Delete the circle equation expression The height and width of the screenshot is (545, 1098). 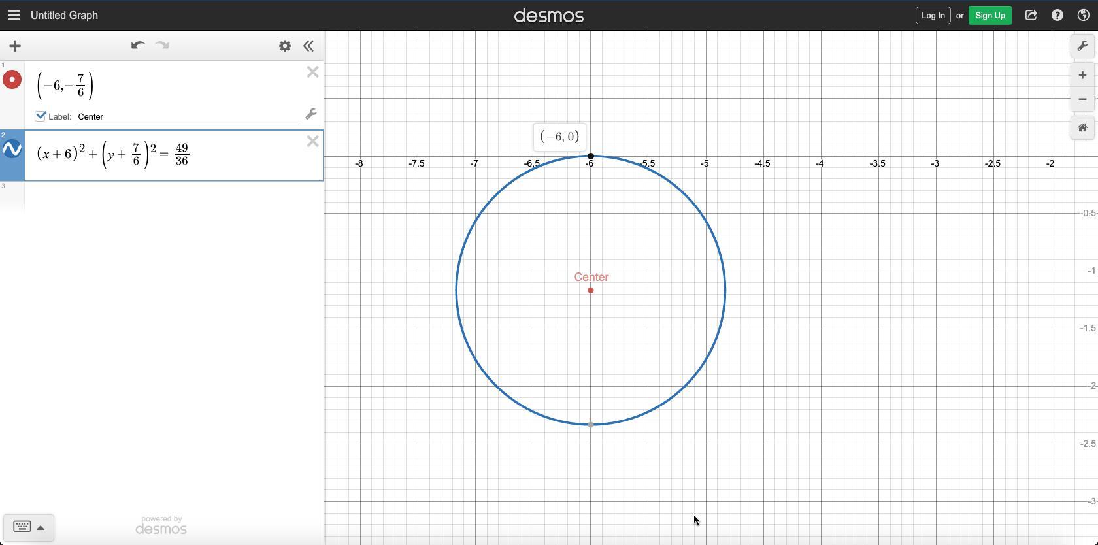(x=312, y=141)
